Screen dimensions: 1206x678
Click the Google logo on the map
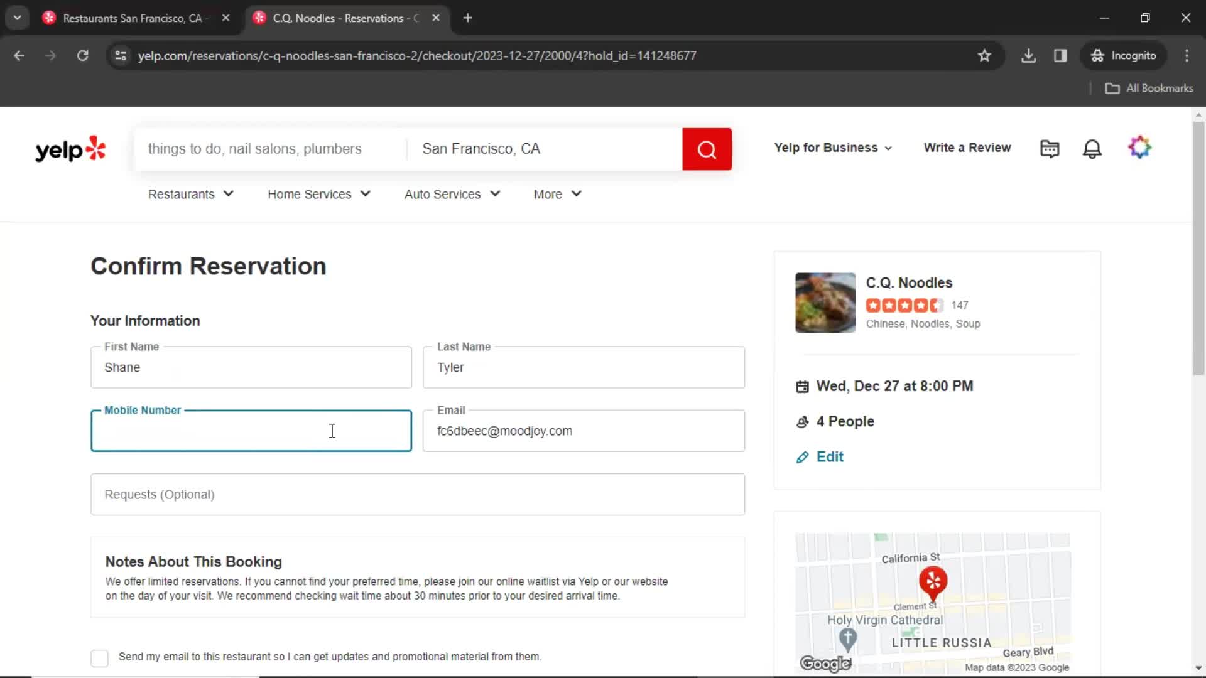825,664
